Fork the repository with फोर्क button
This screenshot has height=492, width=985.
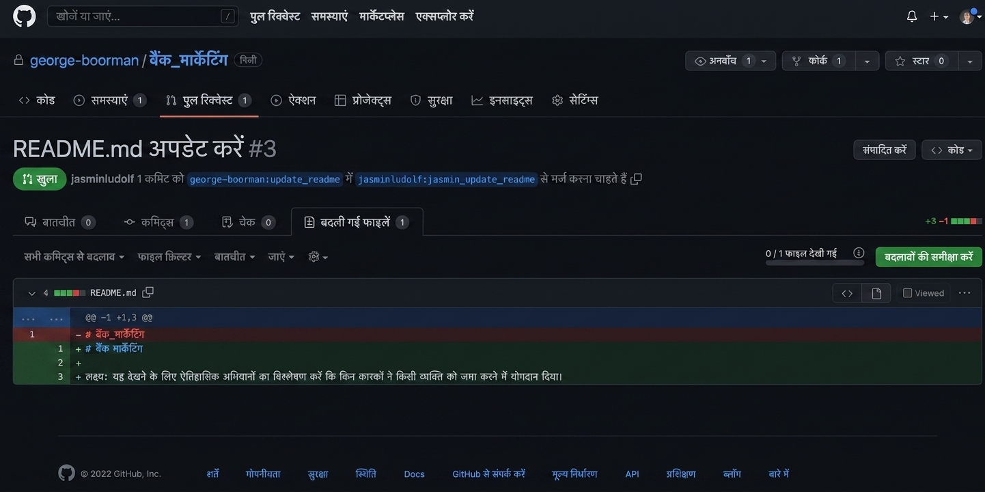818,61
